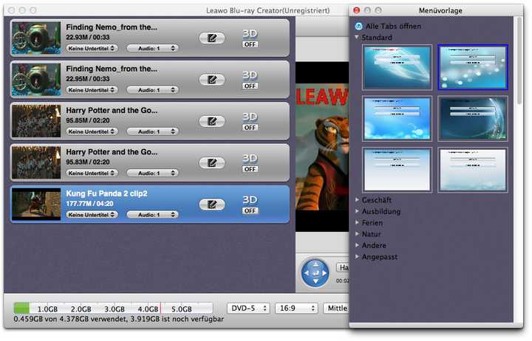Image resolution: width=532 pixels, height=341 pixels.
Task: Select the Kung Fu Panda 2 clip2 thumbnail
Action: pyautogui.click(x=36, y=204)
